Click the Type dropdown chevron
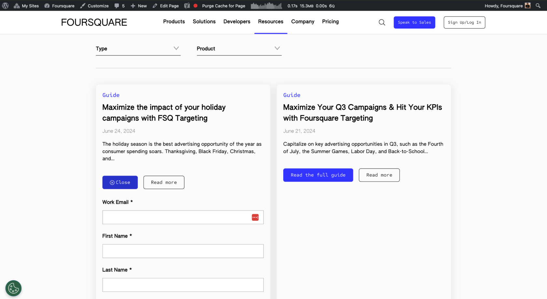 (176, 48)
